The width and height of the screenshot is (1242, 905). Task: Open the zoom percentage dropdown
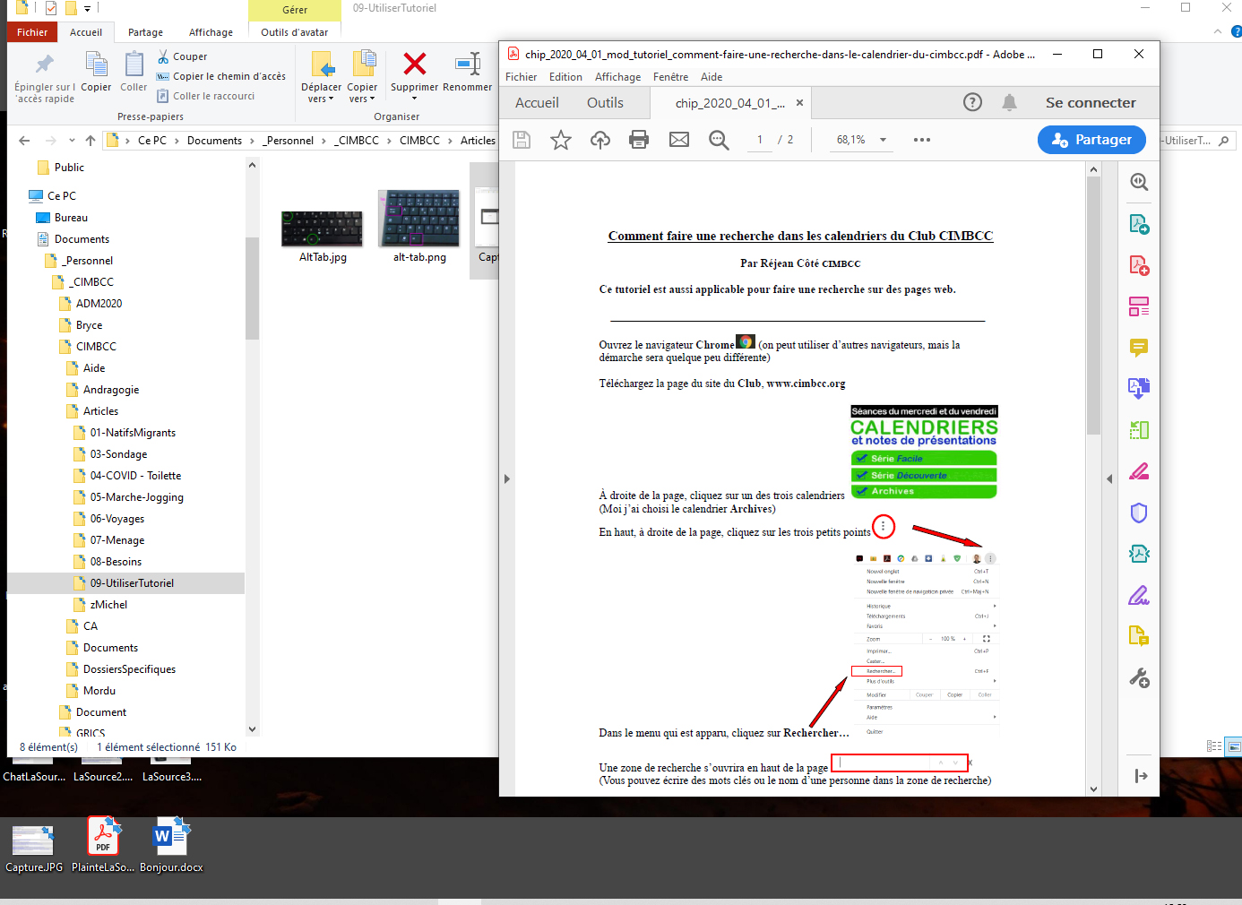[x=883, y=140]
